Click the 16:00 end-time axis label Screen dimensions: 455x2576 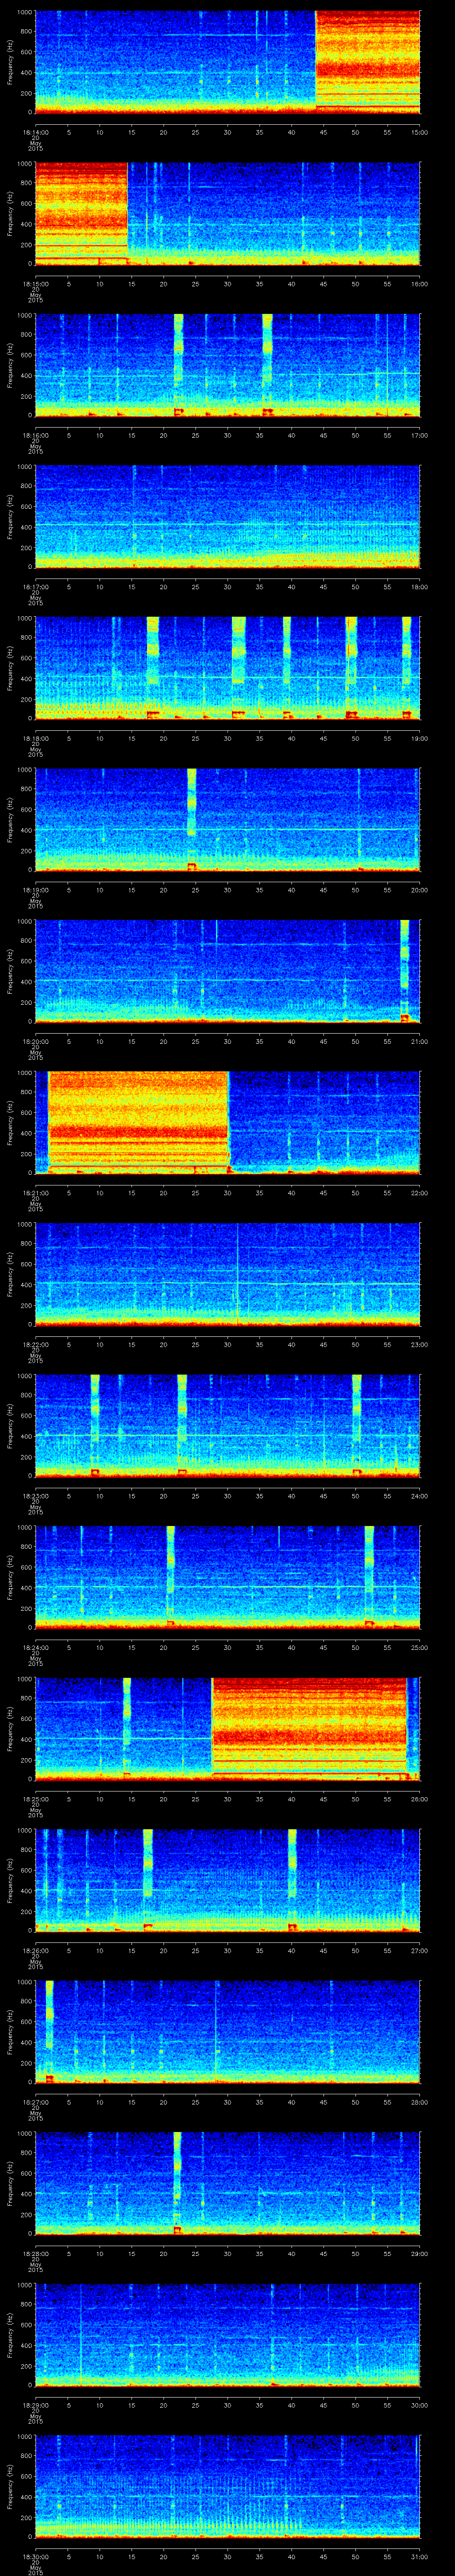click(x=419, y=284)
